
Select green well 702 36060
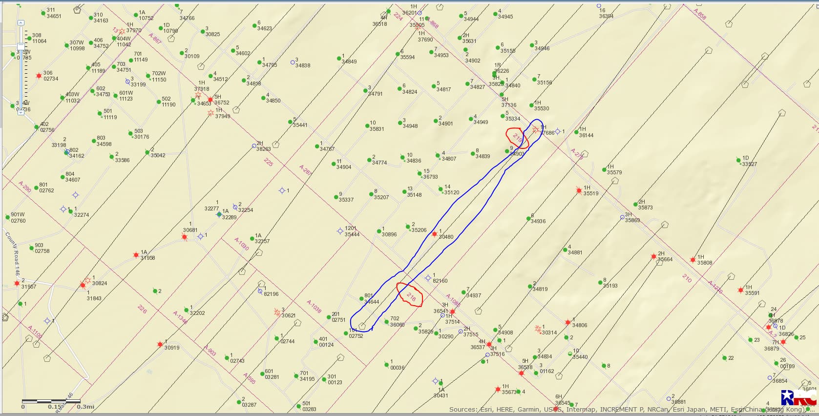[x=386, y=322]
